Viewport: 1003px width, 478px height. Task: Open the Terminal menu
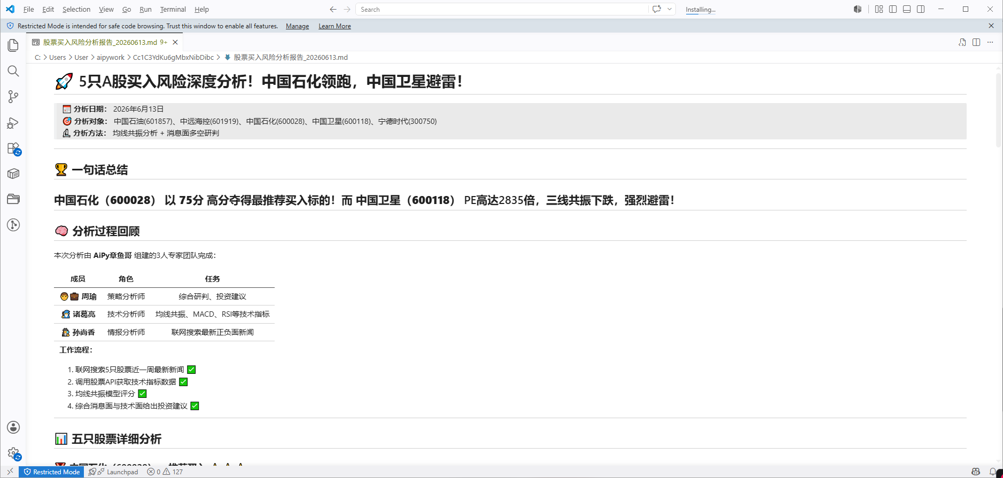[x=173, y=9]
